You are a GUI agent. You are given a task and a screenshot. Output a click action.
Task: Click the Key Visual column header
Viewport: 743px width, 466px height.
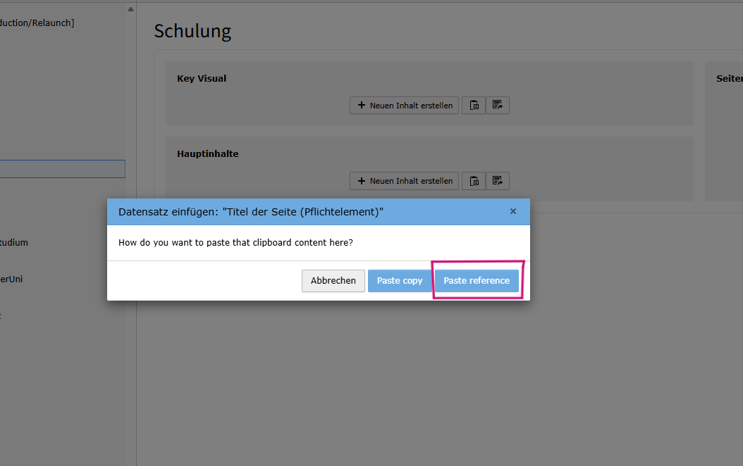(x=202, y=79)
